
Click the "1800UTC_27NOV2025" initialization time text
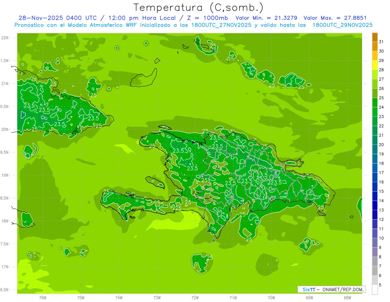tap(221, 25)
